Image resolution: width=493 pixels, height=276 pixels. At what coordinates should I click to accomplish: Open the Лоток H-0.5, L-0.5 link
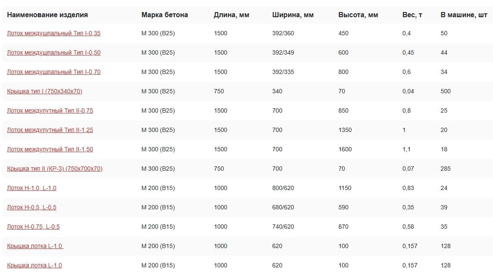tap(31, 207)
